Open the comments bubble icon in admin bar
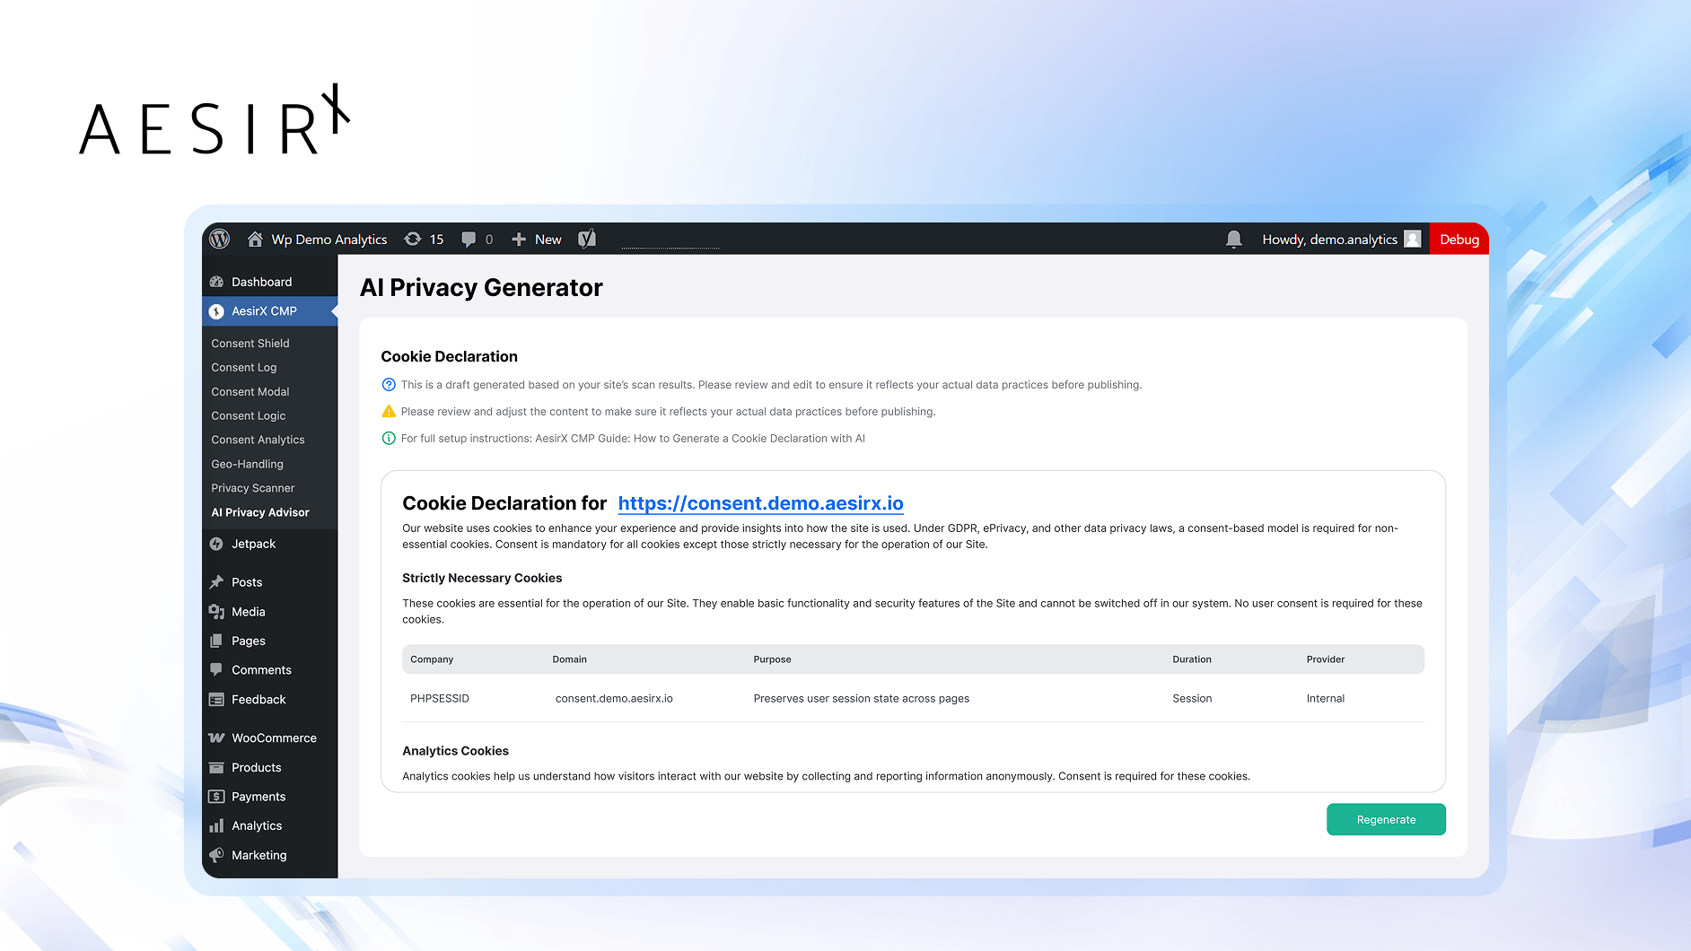Viewport: 1691px width, 951px height. [469, 239]
